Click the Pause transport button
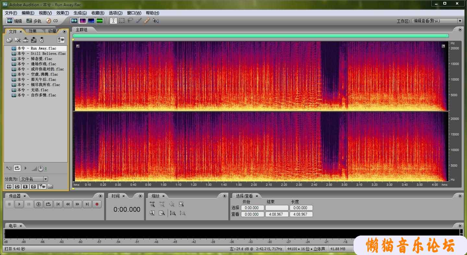 click(x=29, y=204)
